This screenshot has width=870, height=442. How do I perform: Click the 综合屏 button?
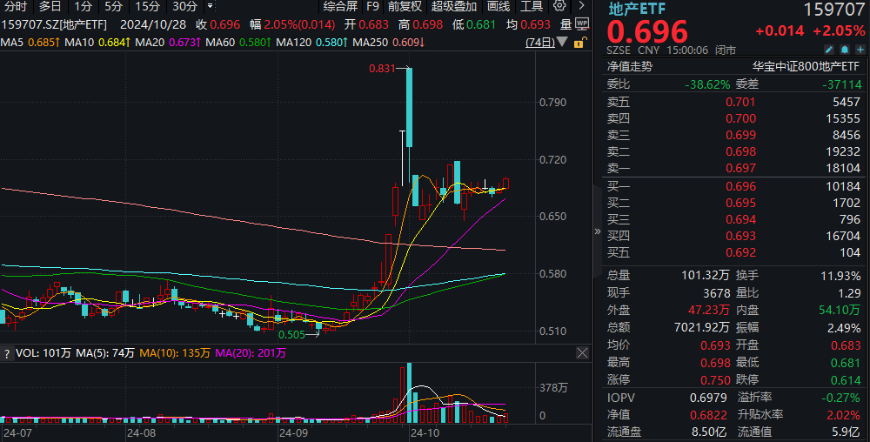tap(340, 6)
